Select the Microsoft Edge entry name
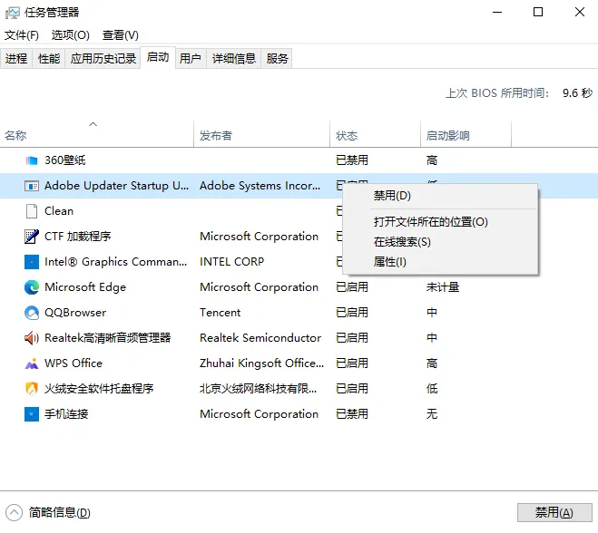The width and height of the screenshot is (598, 533). coord(85,287)
